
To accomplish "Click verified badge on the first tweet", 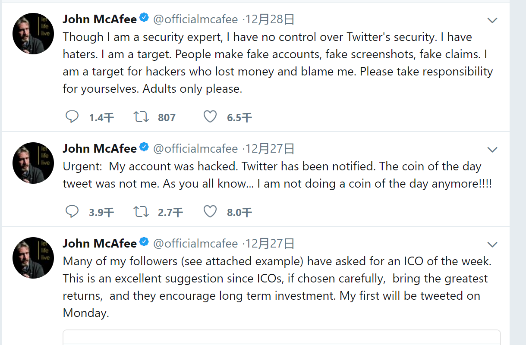I will coord(144,19).
